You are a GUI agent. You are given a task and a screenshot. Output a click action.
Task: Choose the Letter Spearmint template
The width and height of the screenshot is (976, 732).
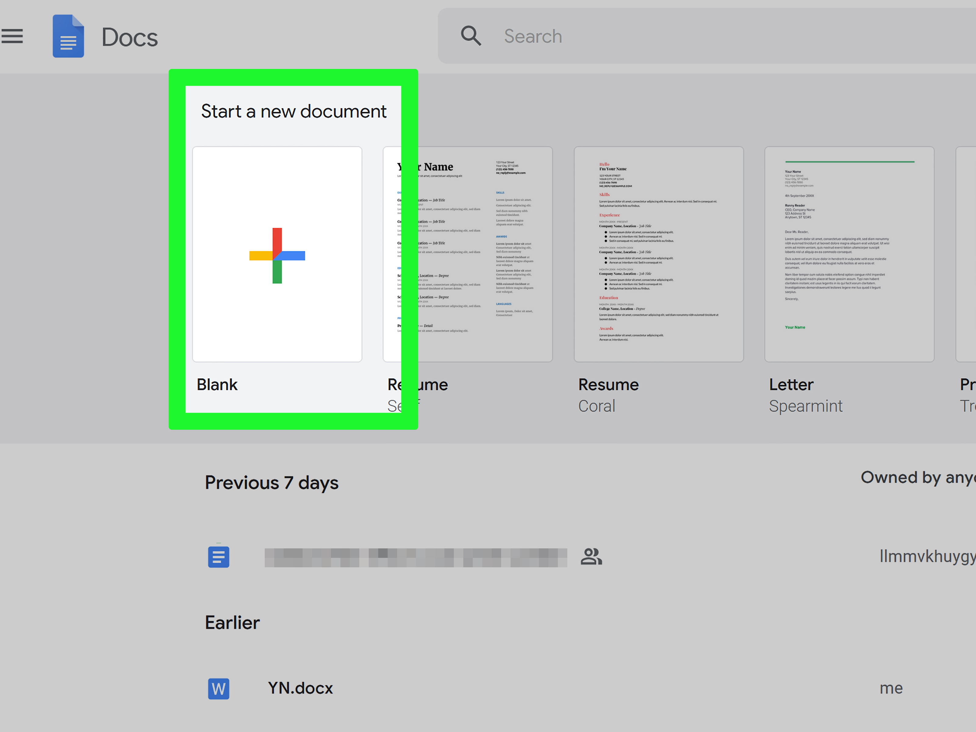click(x=849, y=254)
